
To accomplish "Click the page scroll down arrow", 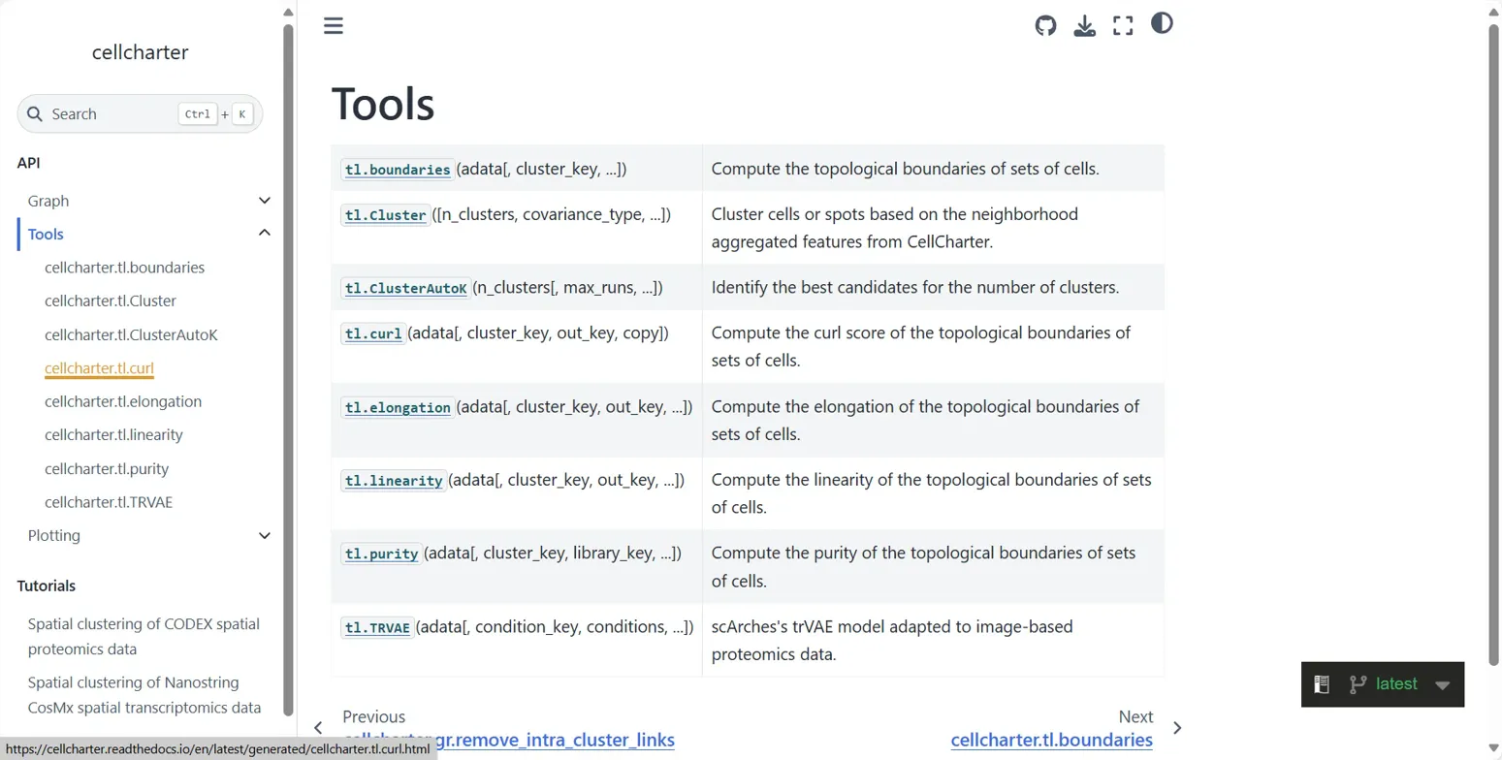I will [1494, 748].
